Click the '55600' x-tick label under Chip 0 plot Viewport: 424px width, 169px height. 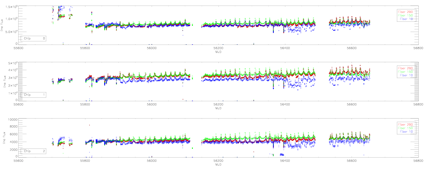pos(18,48)
